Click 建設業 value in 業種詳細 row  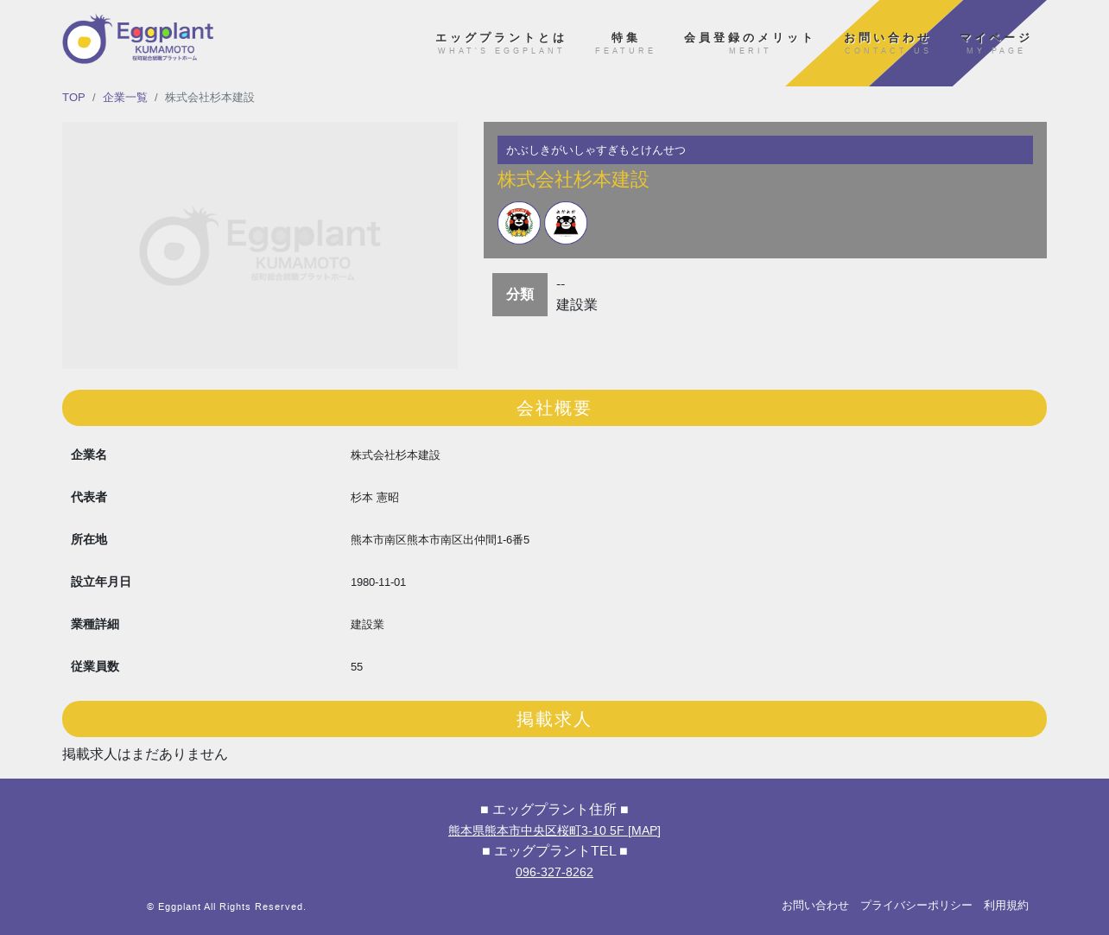click(x=368, y=625)
